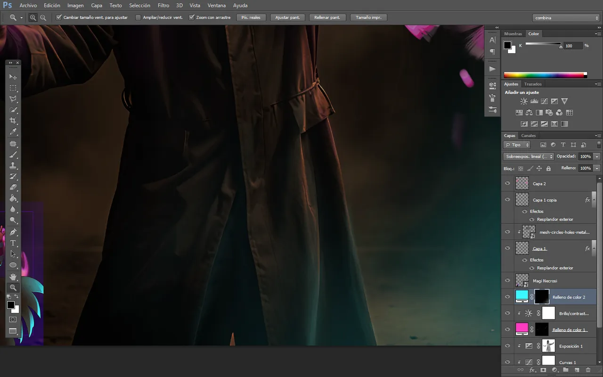This screenshot has height=377, width=603.
Task: Add a Brightness/Contrast adjustment from Ajustes
Action: click(524, 101)
